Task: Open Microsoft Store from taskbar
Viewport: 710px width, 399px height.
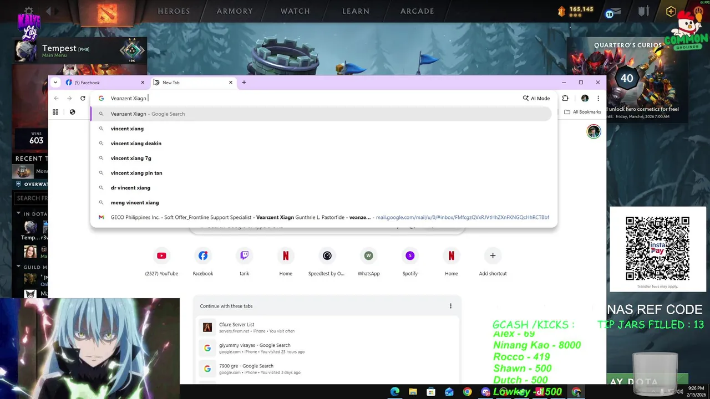Action: click(431, 392)
